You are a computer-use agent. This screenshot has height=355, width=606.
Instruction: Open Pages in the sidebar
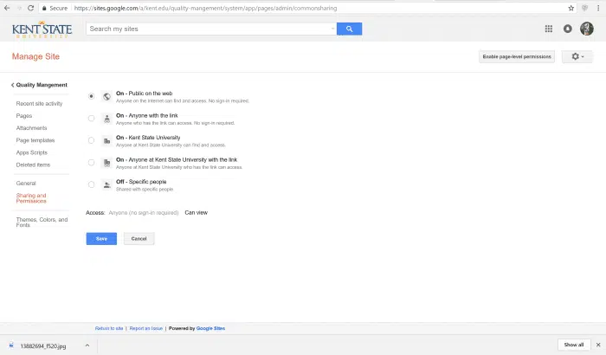(x=24, y=116)
